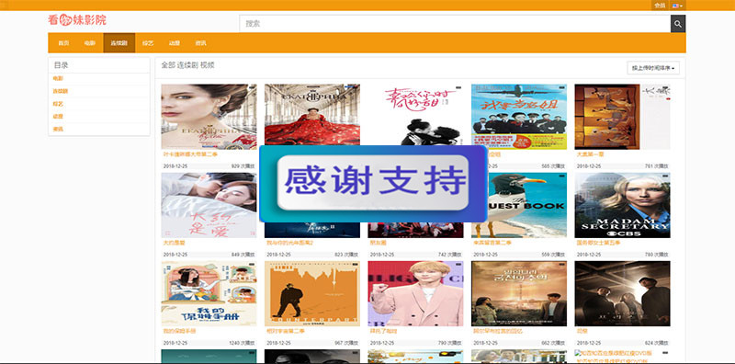Open the 首页 tab in orange navbar

pos(63,43)
